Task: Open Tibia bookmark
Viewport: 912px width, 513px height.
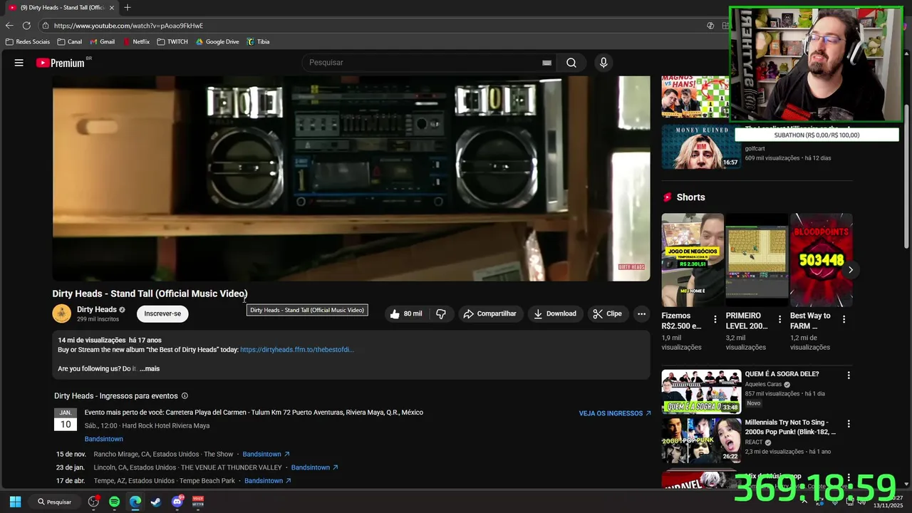Action: pyautogui.click(x=258, y=42)
